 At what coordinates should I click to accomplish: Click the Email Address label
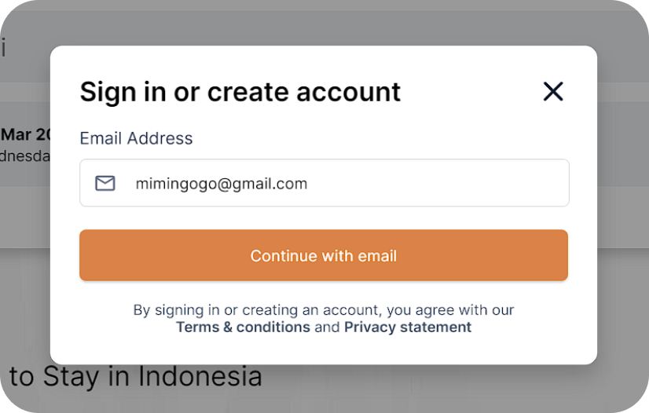coord(136,138)
